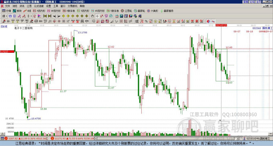Click the purple 节 solar-term icon
Image resolution: width=273 pixels, height=146 pixels.
[x=106, y=16]
